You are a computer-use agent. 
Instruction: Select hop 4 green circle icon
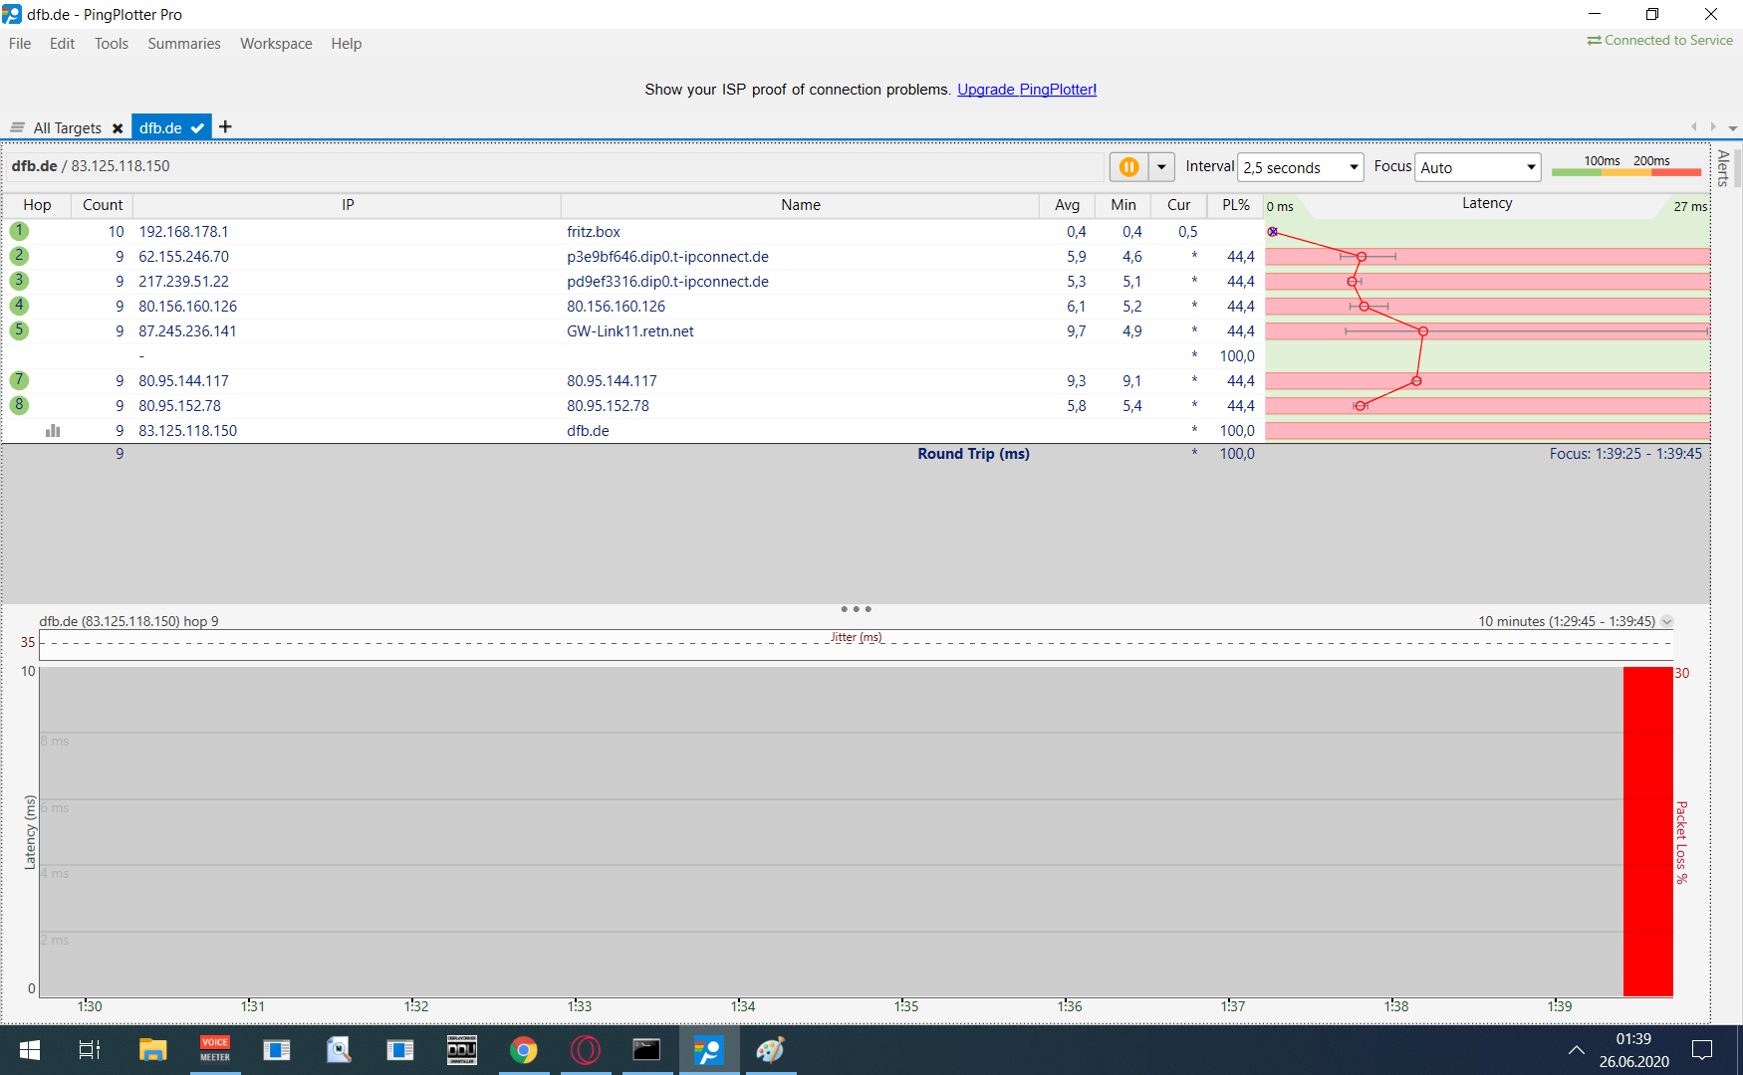(19, 306)
